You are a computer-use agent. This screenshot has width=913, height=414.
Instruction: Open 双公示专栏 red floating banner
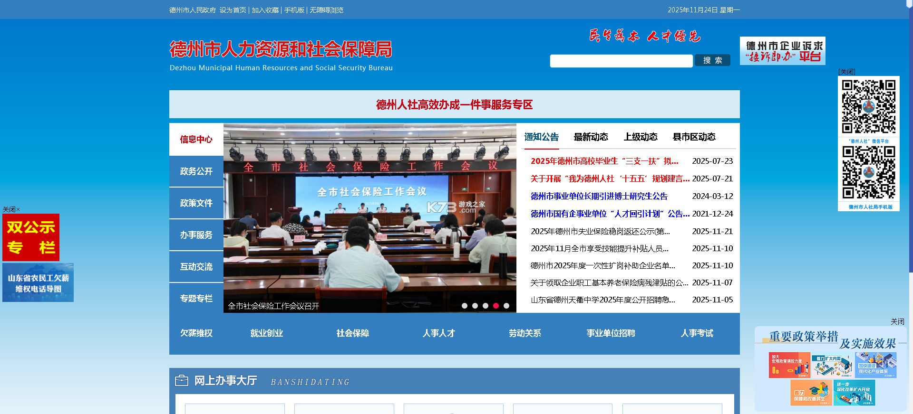(31, 237)
